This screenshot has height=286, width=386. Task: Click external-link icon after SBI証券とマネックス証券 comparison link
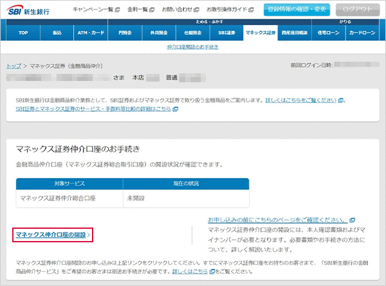[176, 109]
